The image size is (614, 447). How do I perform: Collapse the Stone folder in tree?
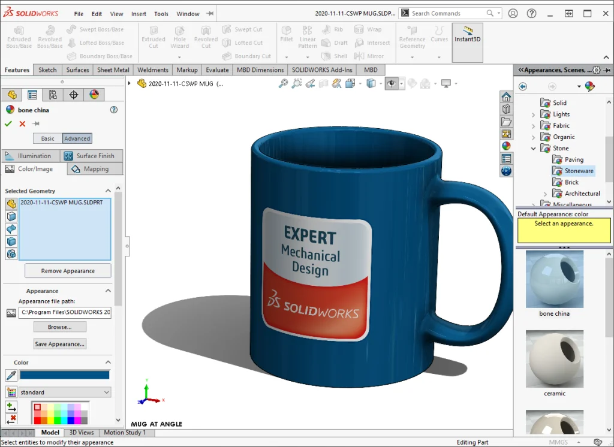(x=533, y=148)
